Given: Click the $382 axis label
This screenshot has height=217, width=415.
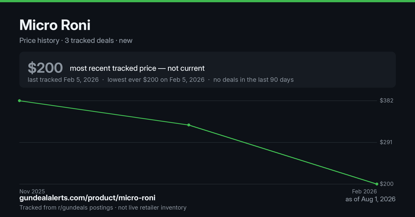Looking at the screenshot, I should click(x=386, y=101).
